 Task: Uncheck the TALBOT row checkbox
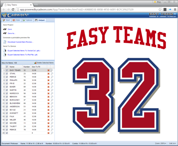coord(7,126)
